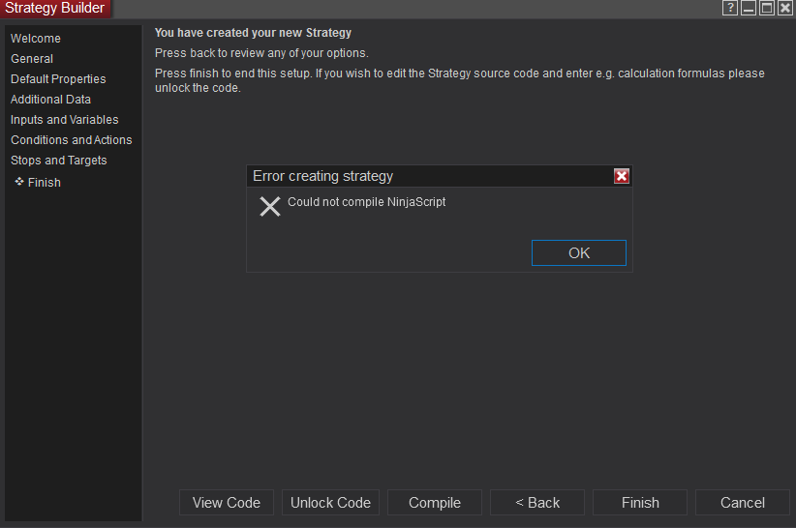
Task: Cancel the strategy setup
Action: coord(743,502)
